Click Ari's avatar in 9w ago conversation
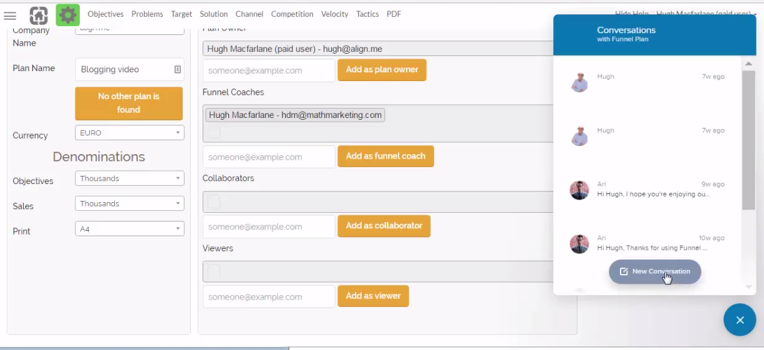This screenshot has width=764, height=350. (579, 190)
